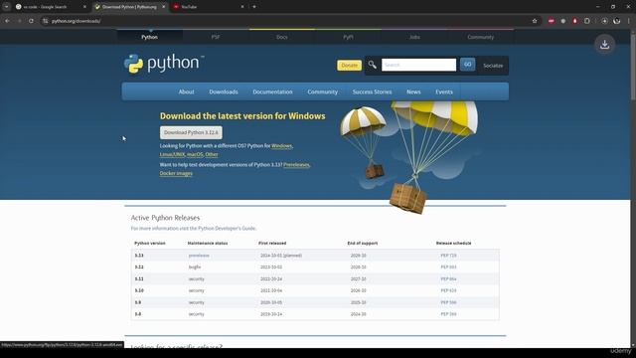Open the Docker images link
636x358 pixels.
coord(176,173)
